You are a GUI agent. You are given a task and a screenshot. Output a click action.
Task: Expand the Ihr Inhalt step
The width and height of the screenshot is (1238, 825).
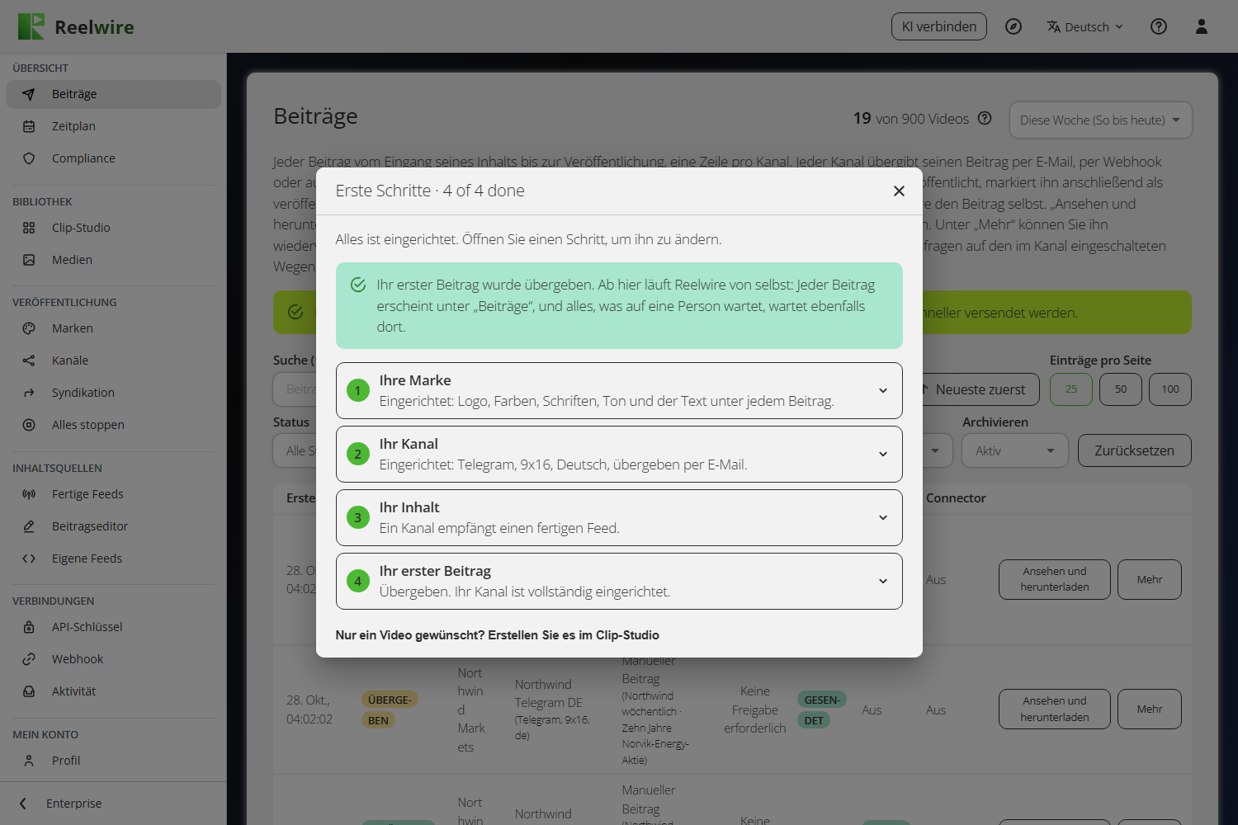pos(619,517)
